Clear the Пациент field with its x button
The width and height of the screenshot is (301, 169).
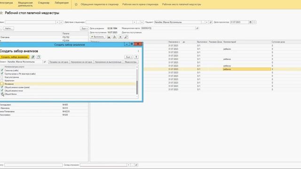click(207, 22)
